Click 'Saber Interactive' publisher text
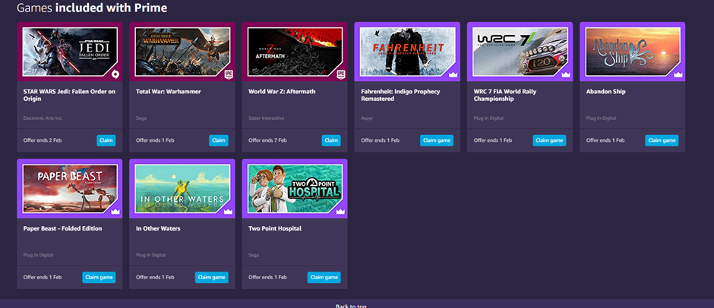 [x=267, y=118]
